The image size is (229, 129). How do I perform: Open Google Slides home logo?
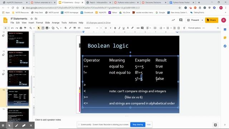(x=5, y=20)
